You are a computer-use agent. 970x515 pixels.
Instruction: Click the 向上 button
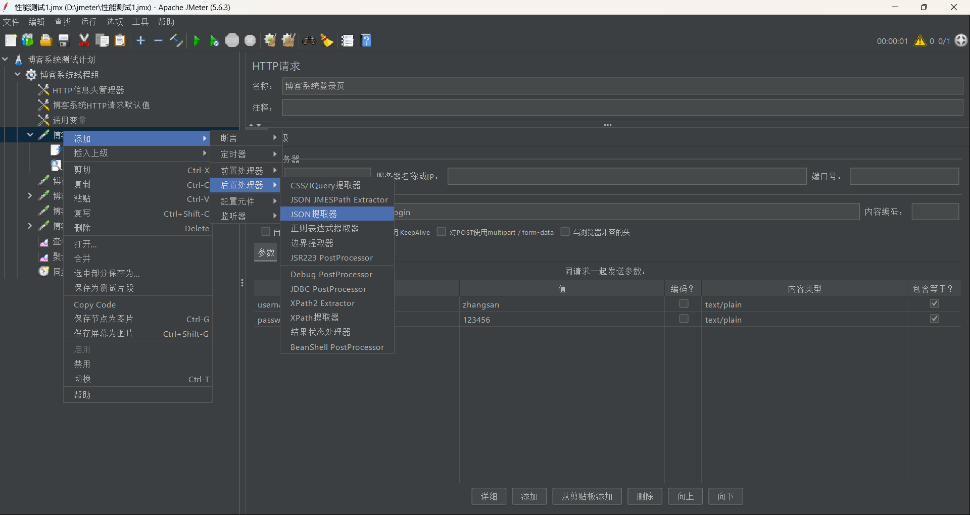pyautogui.click(x=686, y=496)
